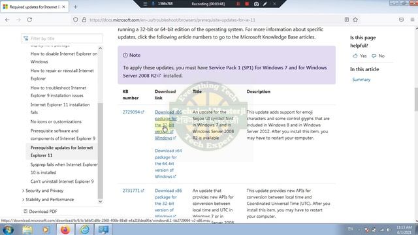Viewport: 418px width, 235px height.
Task: Click the EN language indicator in tray
Action: coord(351,229)
